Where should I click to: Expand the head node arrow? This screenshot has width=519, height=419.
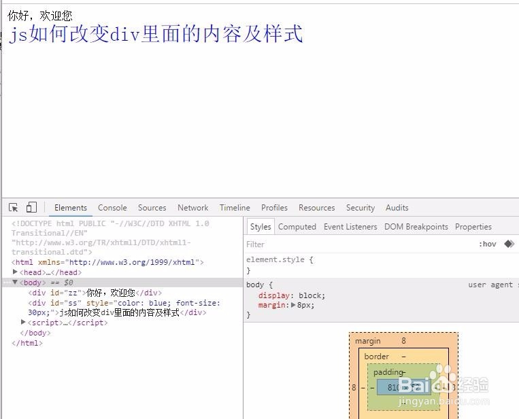(15, 272)
